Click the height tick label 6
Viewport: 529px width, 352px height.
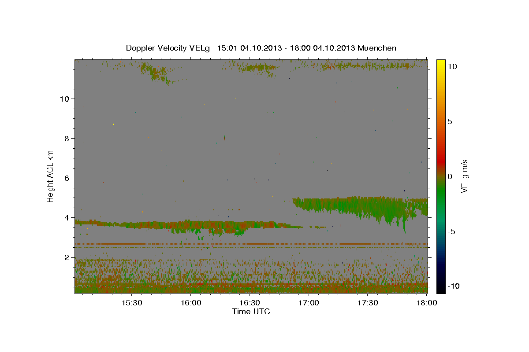pos(66,178)
